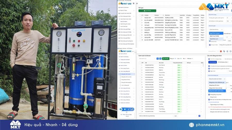The height and width of the screenshot is (130, 232).
Task: Click the red record icon in MKT Care top bar
Action: 221,51
